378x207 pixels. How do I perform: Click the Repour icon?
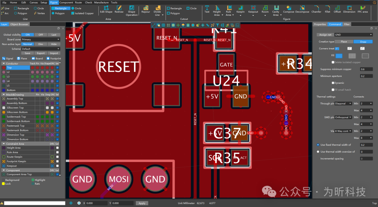click(146, 8)
